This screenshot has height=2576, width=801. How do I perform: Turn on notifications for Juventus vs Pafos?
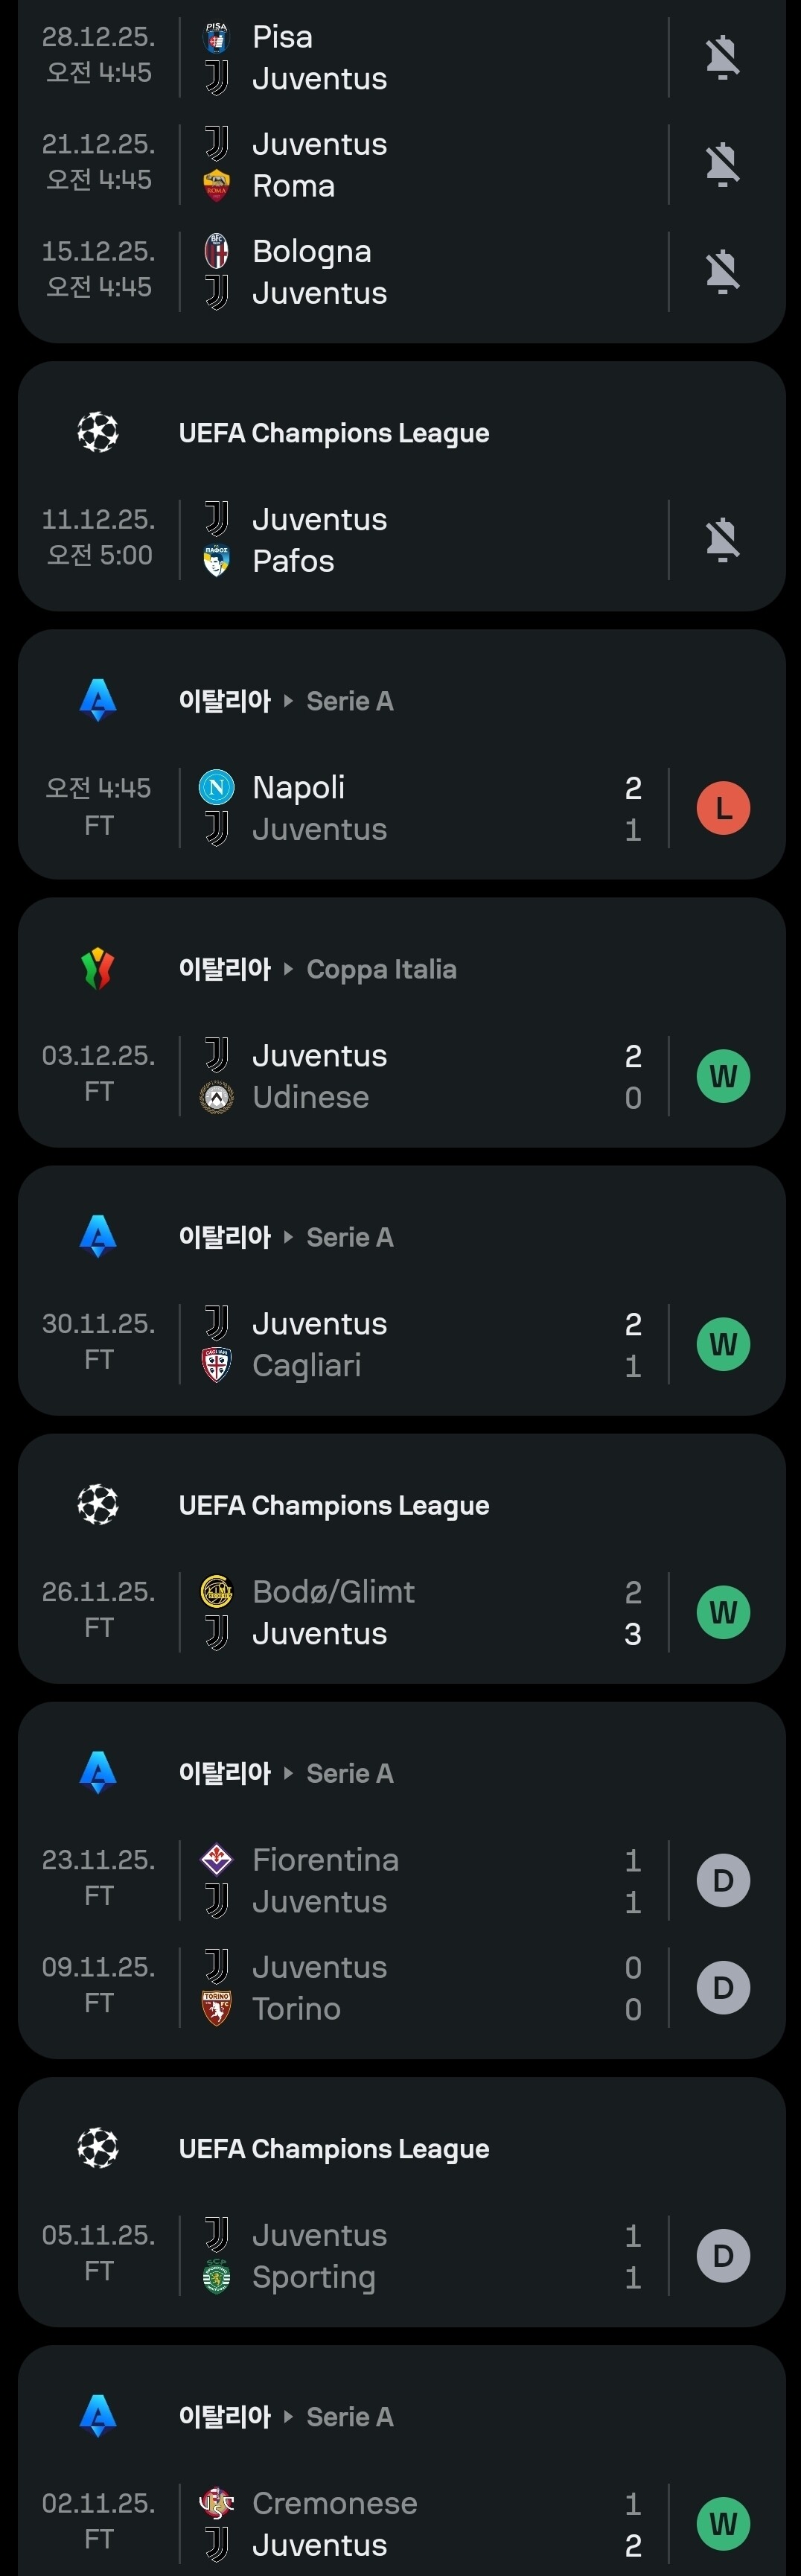click(722, 540)
